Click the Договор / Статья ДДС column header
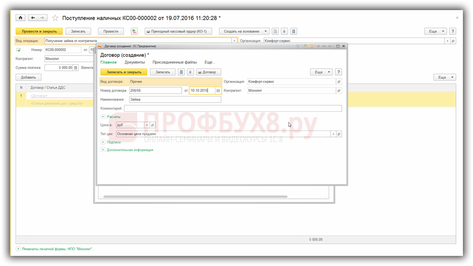This screenshot has width=473, height=266. 47,87
